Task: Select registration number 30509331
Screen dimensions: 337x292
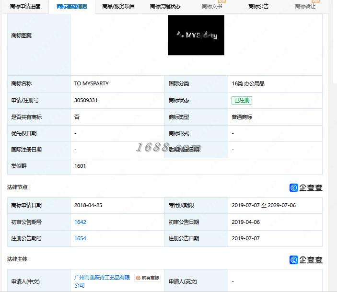Action: coord(86,100)
